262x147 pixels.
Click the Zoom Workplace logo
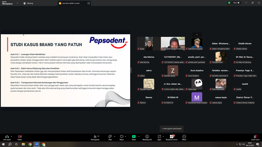click(x=7, y=3)
